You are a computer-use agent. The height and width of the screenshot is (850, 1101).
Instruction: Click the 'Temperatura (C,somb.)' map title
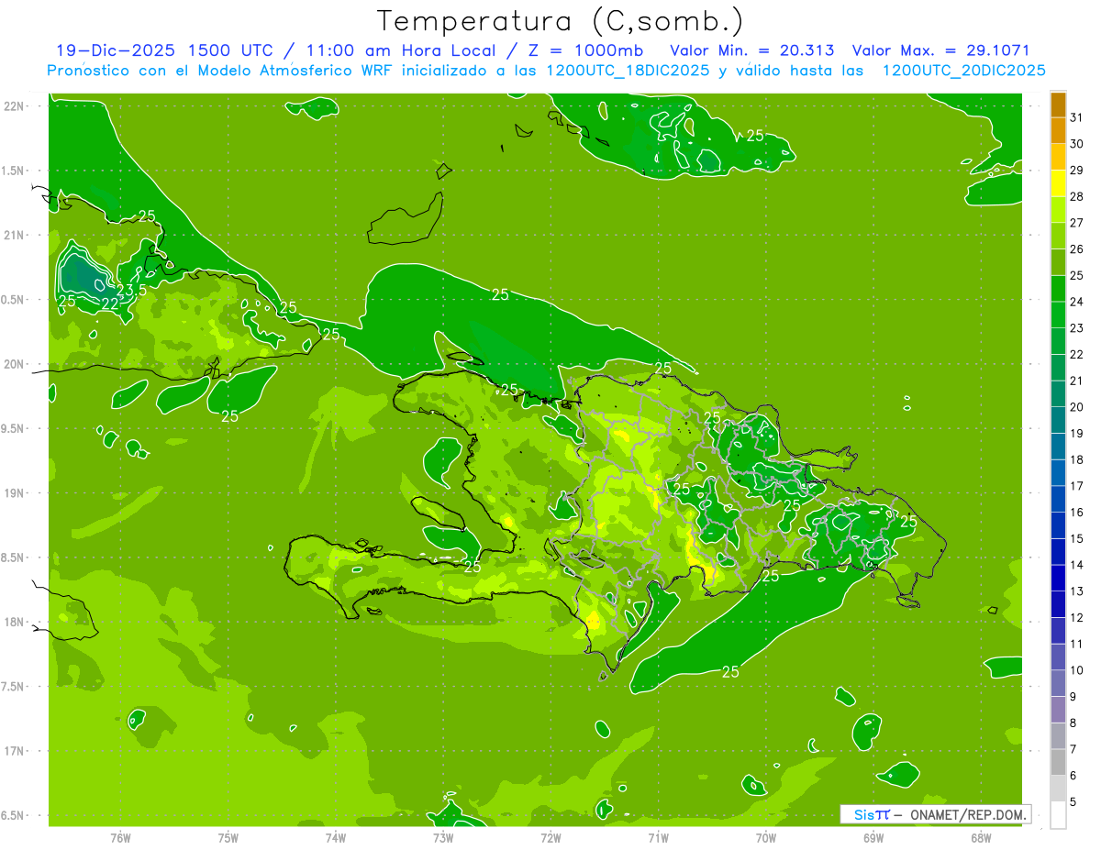561,21
